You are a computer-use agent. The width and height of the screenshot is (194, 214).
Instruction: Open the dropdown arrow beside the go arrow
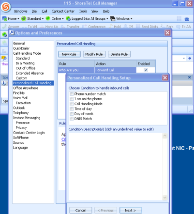coord(184,58)
